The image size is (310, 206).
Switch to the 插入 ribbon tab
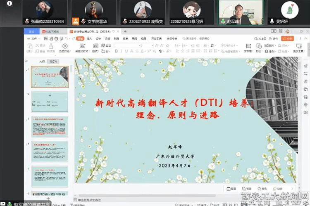[x=89, y=38]
